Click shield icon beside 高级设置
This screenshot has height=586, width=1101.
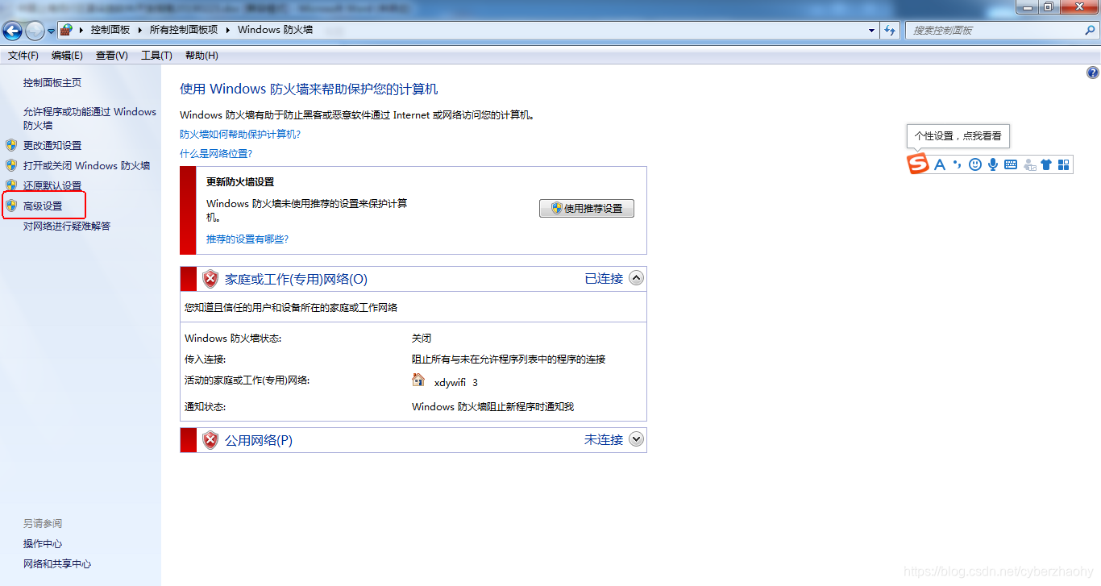pos(11,206)
